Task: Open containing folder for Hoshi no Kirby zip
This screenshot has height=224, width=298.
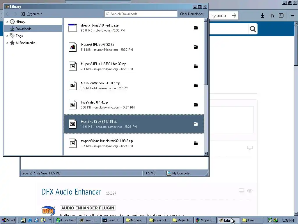Action: coord(196,124)
